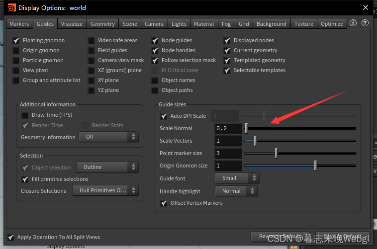377x249 pixels.
Task: Toggle the Current geometry checkbox
Action: (x=227, y=51)
